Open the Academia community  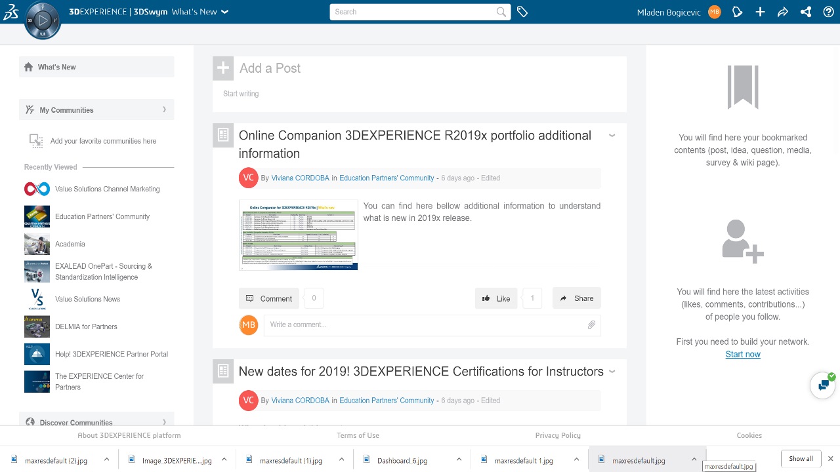click(70, 244)
